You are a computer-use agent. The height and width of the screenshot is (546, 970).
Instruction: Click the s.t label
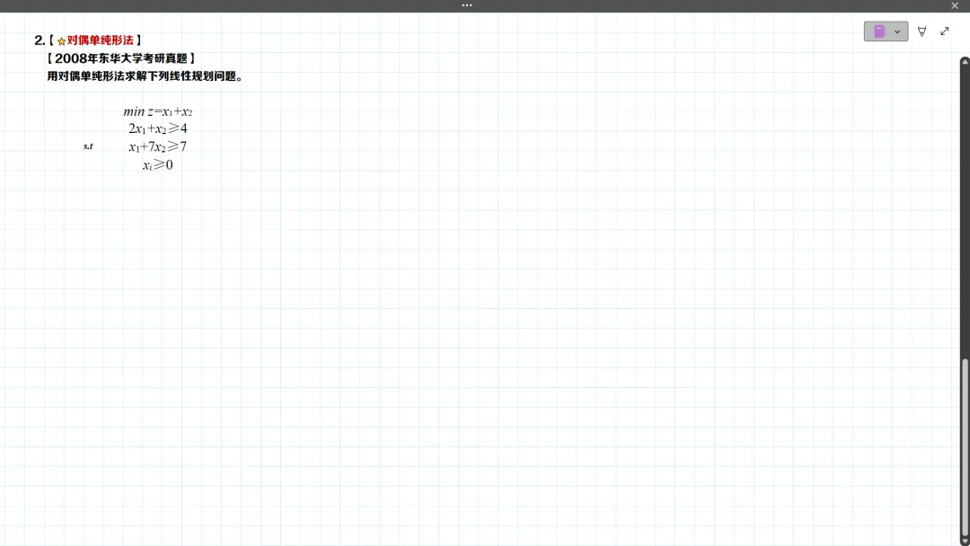coord(88,146)
